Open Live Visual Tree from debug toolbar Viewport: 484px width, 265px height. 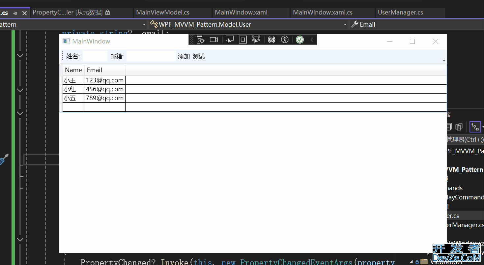[x=200, y=40]
